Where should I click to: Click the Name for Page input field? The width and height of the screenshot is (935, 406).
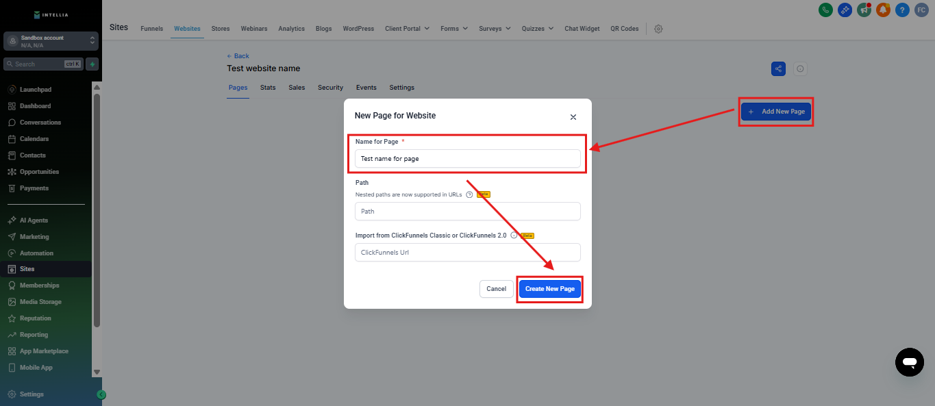468,159
